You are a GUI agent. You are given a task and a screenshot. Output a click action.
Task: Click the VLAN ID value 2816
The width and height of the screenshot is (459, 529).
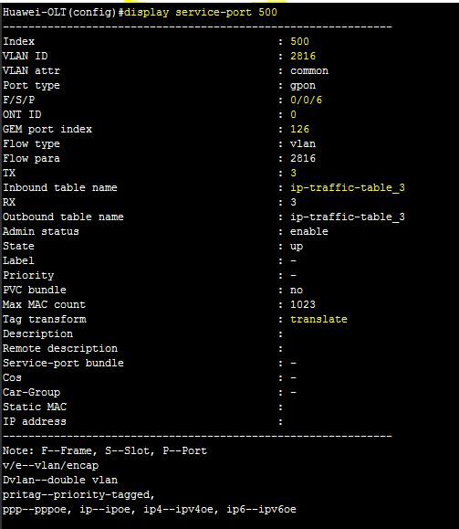[303, 56]
